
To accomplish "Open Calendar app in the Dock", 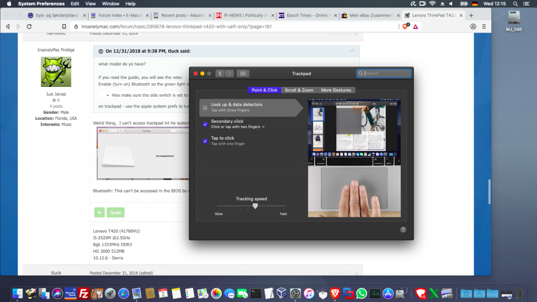I will click(x=163, y=293).
